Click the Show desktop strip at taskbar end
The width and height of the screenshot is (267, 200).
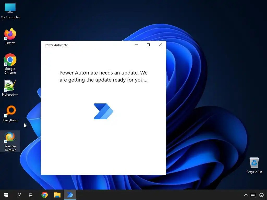[266, 195]
